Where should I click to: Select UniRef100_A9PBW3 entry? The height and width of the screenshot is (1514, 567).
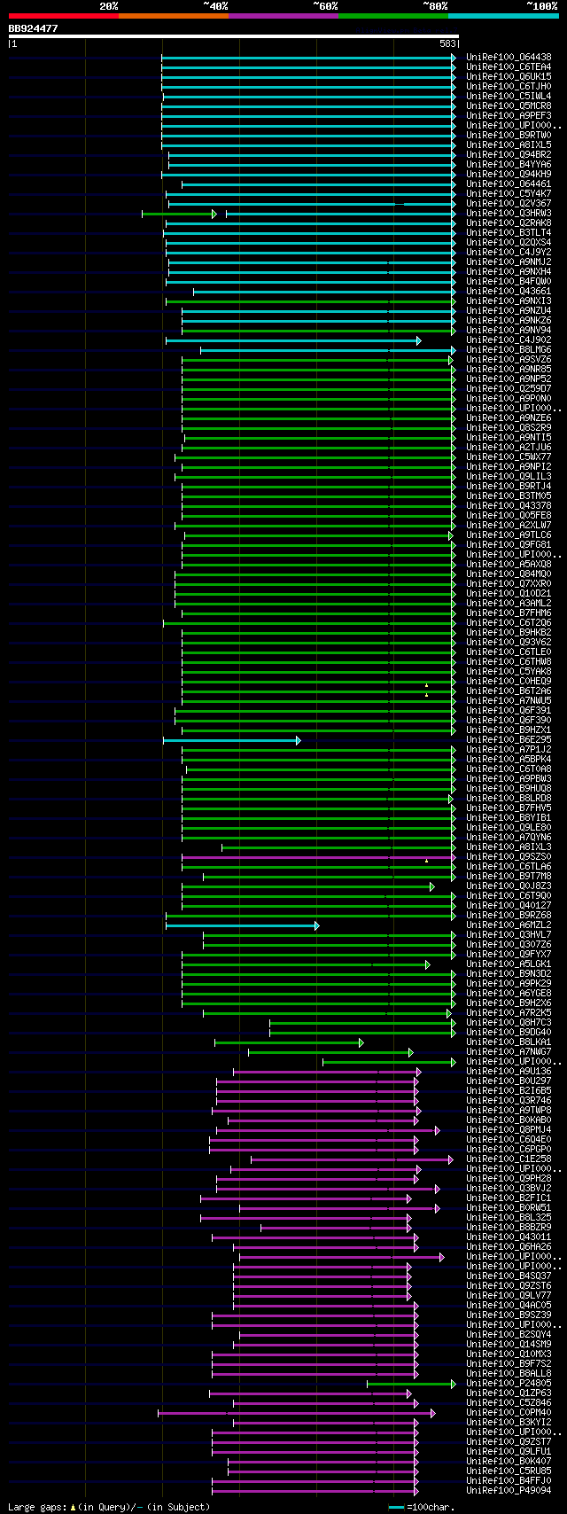click(x=509, y=778)
